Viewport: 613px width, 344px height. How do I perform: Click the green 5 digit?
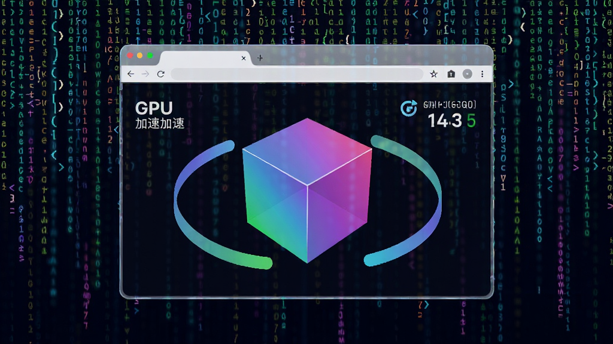click(x=471, y=121)
